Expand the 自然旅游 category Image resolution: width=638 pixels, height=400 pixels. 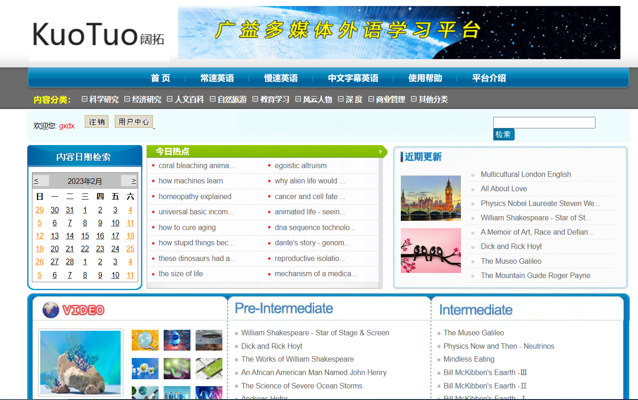click(228, 99)
